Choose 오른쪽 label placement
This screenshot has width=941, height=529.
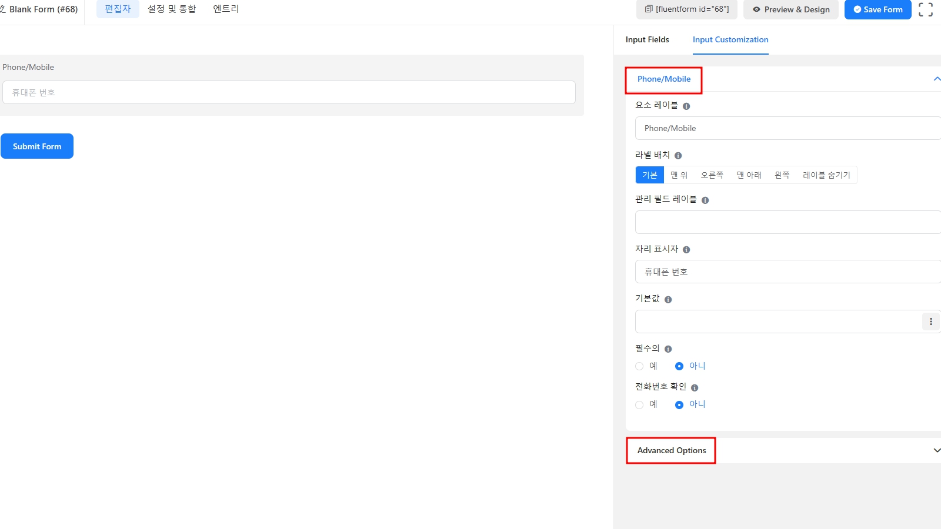pos(712,175)
